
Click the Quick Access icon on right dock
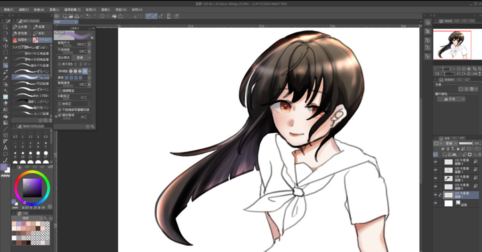point(427,23)
